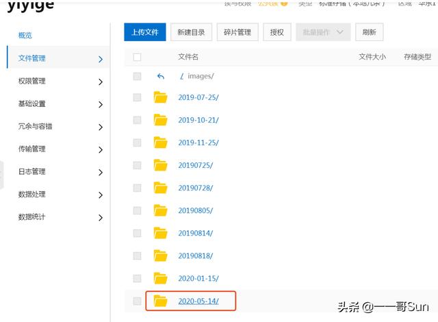Click the 文件名 column header
The image size is (438, 322).
(x=188, y=57)
